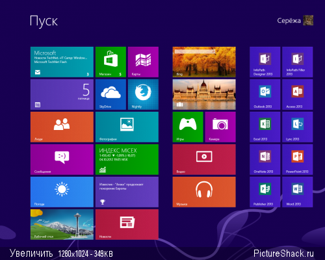Launch InfoPath Designer 2013
The height and width of the screenshot is (260, 325).
[x=265, y=62]
